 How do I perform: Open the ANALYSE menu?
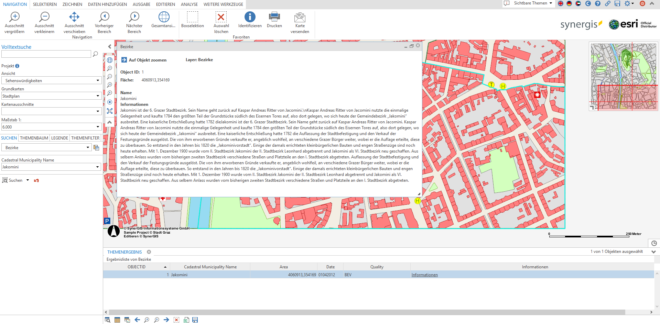tap(189, 4)
